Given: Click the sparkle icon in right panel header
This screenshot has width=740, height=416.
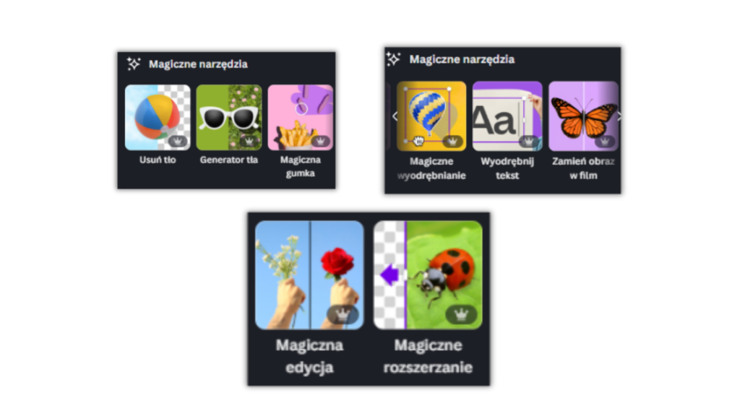Looking at the screenshot, I should [x=393, y=59].
